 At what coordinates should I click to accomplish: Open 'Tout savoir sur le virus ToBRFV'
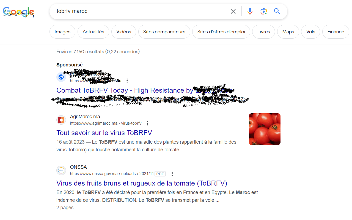coord(104,133)
